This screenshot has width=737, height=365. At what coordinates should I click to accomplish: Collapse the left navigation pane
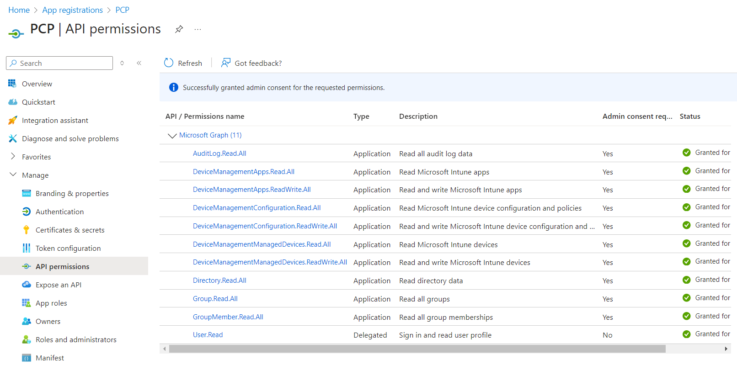click(x=139, y=63)
